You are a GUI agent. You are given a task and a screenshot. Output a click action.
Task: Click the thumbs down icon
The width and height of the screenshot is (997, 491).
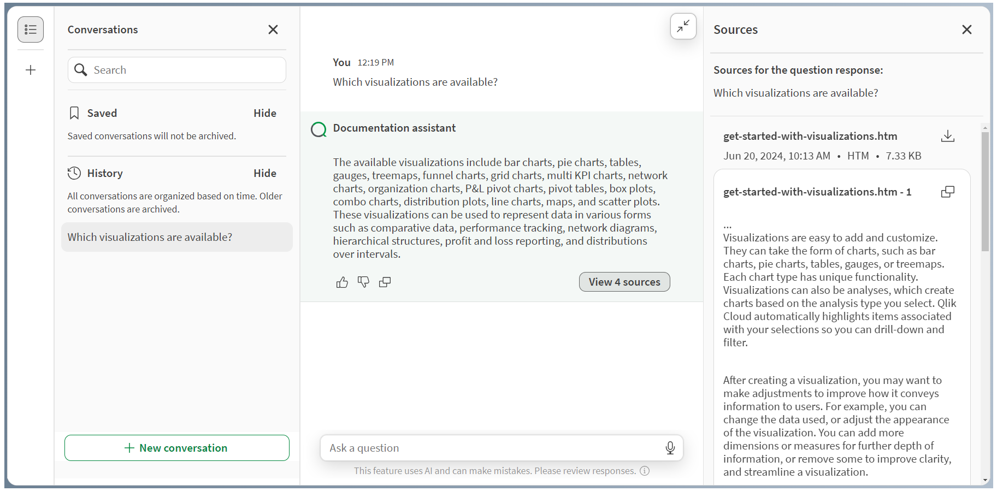(363, 282)
